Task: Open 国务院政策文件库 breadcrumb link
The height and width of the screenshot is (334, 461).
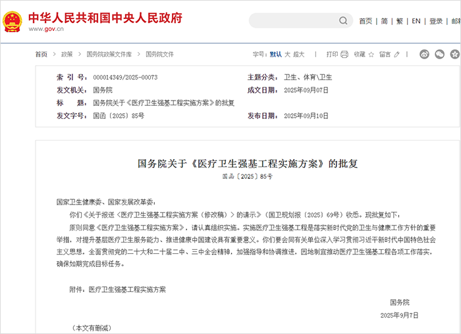Action: (109, 55)
